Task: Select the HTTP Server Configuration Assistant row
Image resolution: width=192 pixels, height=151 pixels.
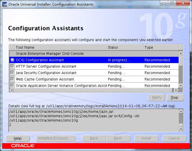Action: pyautogui.click(x=94, y=66)
